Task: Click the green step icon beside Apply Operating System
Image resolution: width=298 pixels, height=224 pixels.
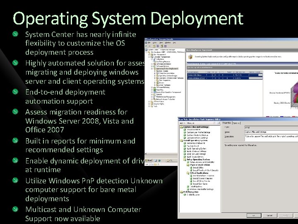Action: pyautogui.click(x=185, y=149)
